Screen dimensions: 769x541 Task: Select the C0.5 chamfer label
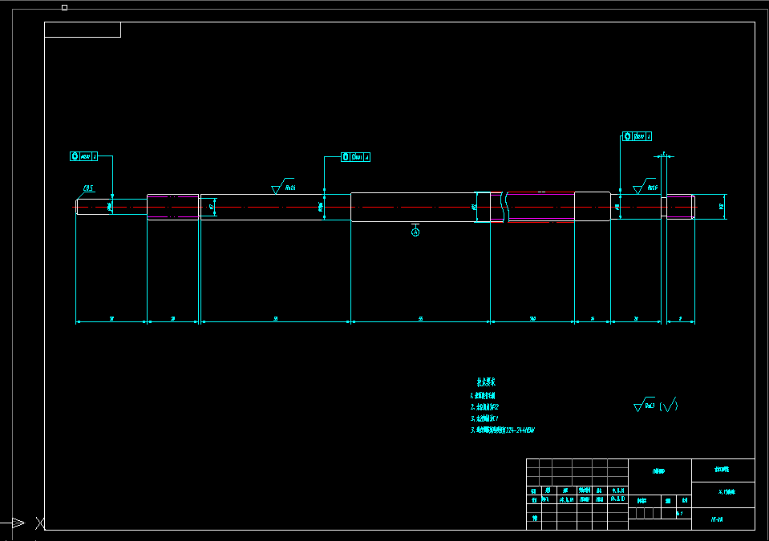pyautogui.click(x=88, y=188)
